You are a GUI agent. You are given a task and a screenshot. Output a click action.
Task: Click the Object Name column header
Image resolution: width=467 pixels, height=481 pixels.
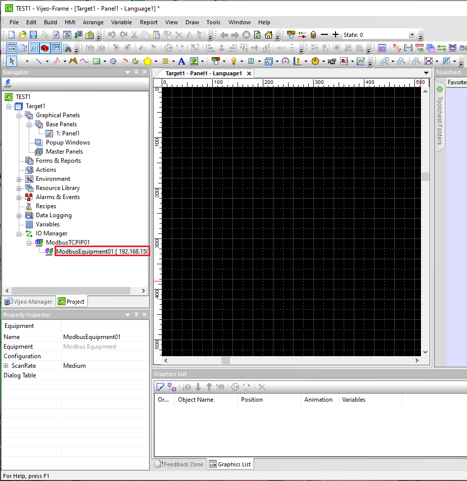tap(206, 399)
